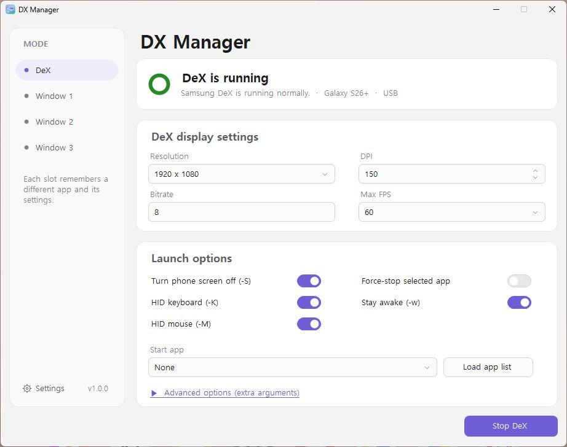Viewport: 567px width, 447px height.
Task: Switch to Window 3 slot
Action: (67, 148)
